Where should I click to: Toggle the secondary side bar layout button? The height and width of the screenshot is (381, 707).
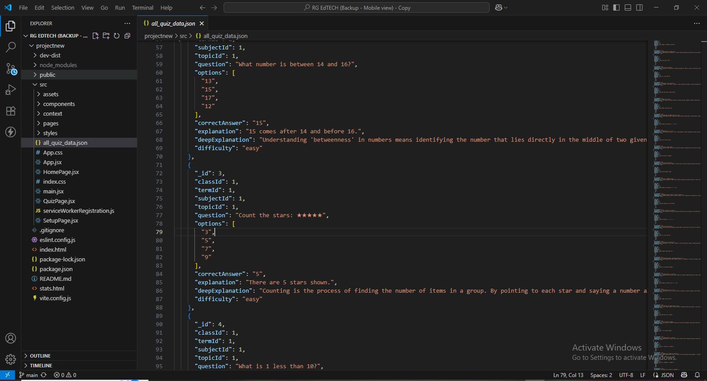(x=639, y=8)
